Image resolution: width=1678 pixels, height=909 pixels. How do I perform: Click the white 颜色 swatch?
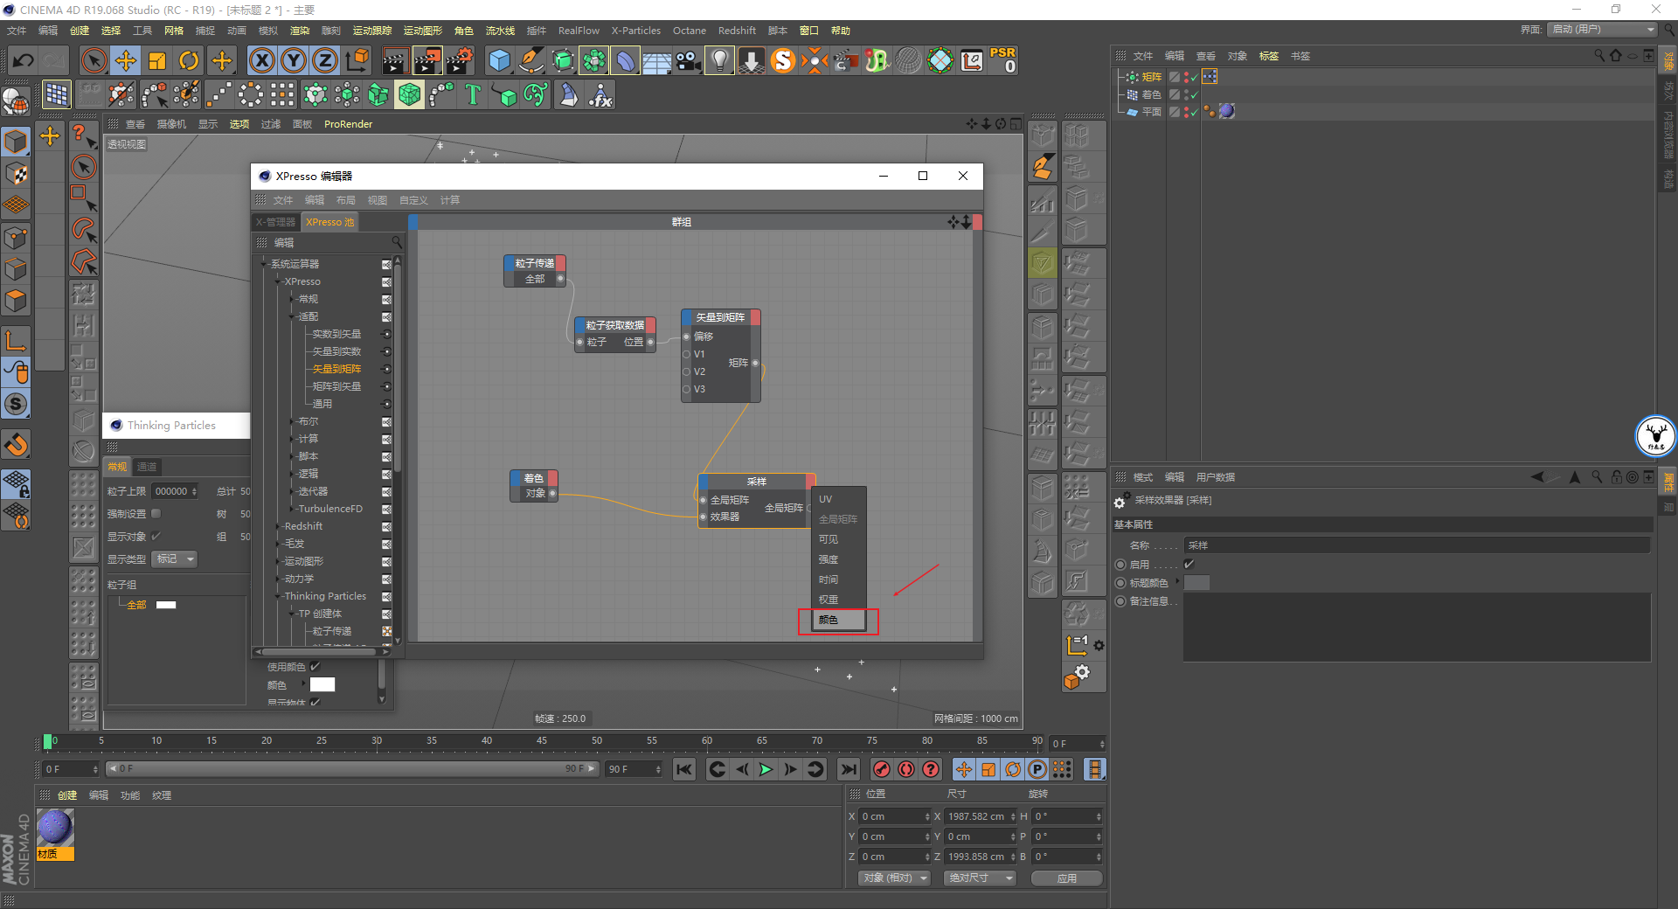point(322,685)
